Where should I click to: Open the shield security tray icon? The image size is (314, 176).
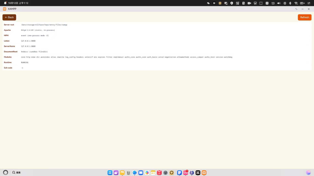(232, 3)
